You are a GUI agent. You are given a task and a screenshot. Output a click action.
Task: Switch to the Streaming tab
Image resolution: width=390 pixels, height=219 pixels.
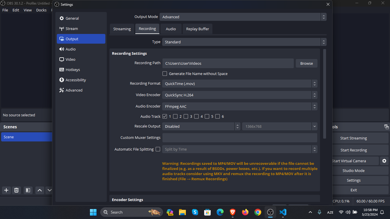click(122, 29)
